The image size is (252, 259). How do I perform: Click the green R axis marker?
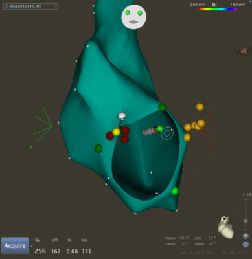click(x=31, y=147)
